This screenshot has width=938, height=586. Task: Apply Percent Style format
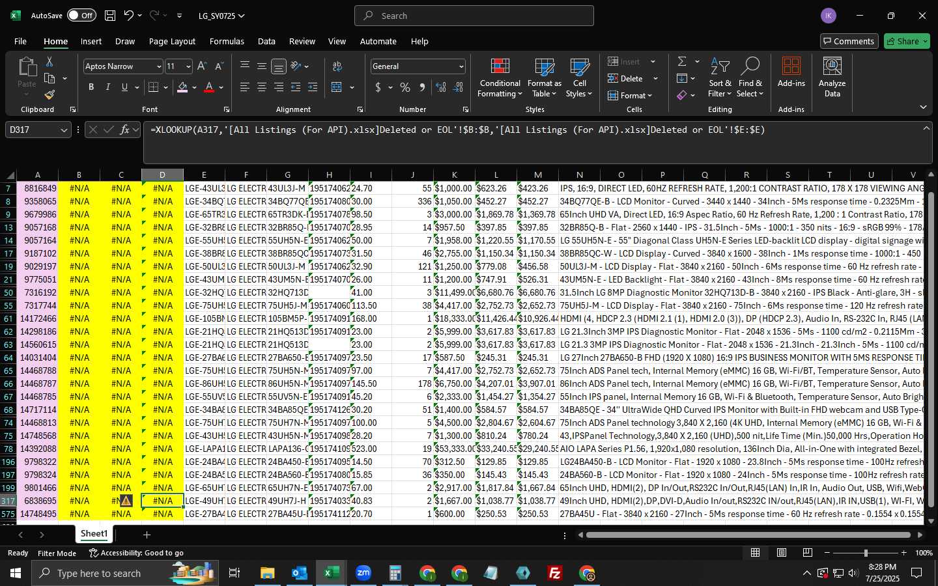[405, 87]
